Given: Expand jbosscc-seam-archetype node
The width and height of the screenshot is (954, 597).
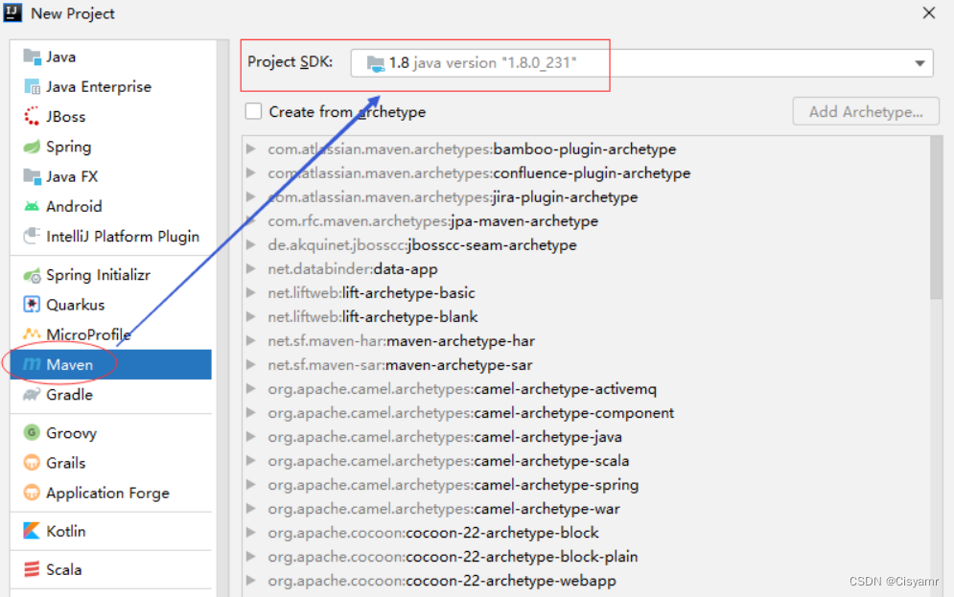Looking at the screenshot, I should [x=250, y=245].
